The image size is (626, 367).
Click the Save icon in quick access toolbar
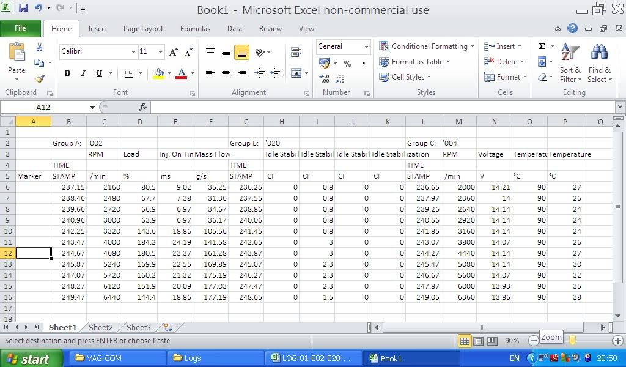coord(23,9)
